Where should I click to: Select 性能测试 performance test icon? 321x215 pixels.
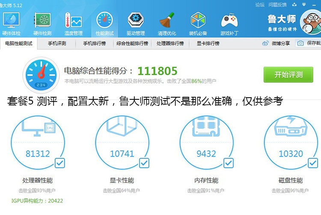click(x=104, y=20)
